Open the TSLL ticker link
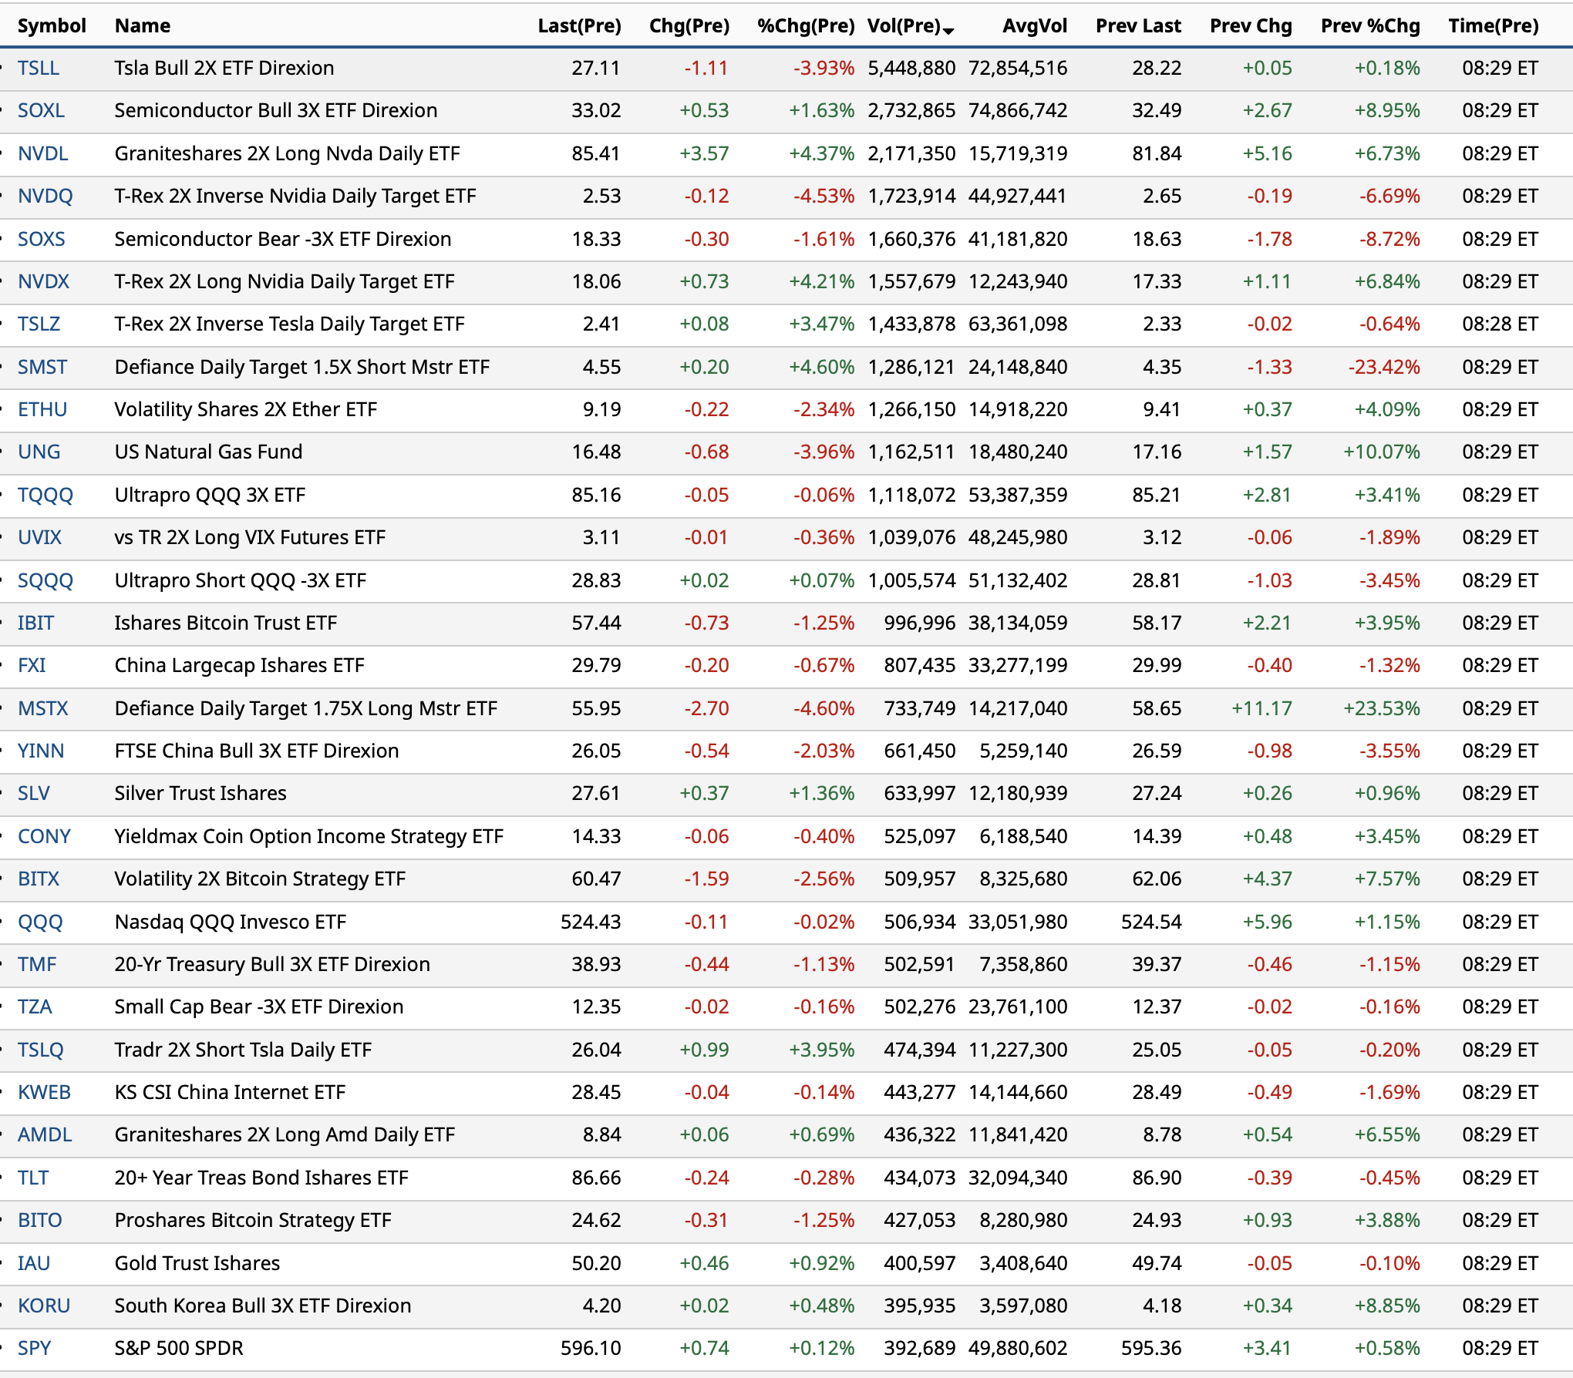This screenshot has width=1573, height=1378. click(39, 68)
